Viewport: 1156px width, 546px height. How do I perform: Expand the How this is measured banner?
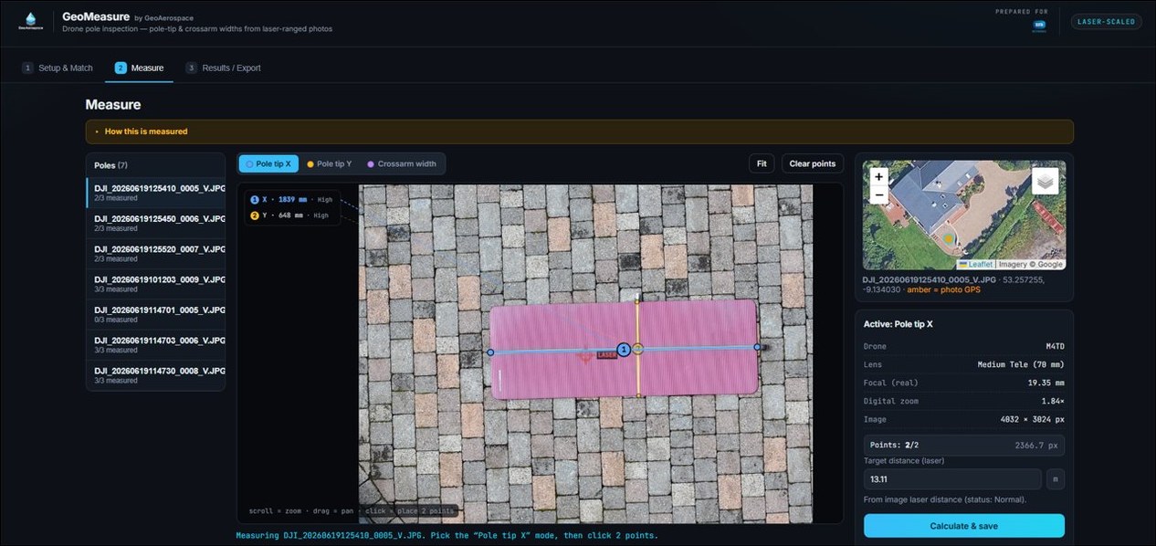coord(580,131)
